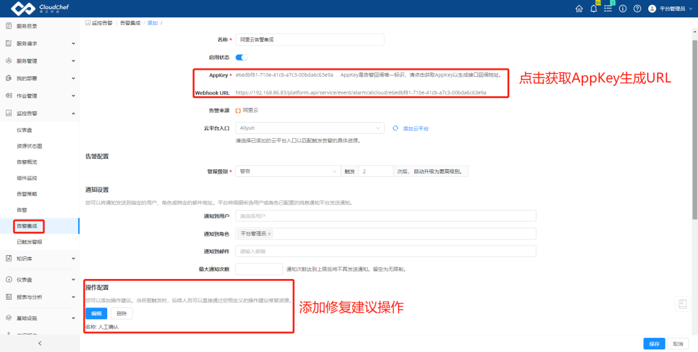
Task: Click the 通知到角色 field
Action: click(385, 234)
